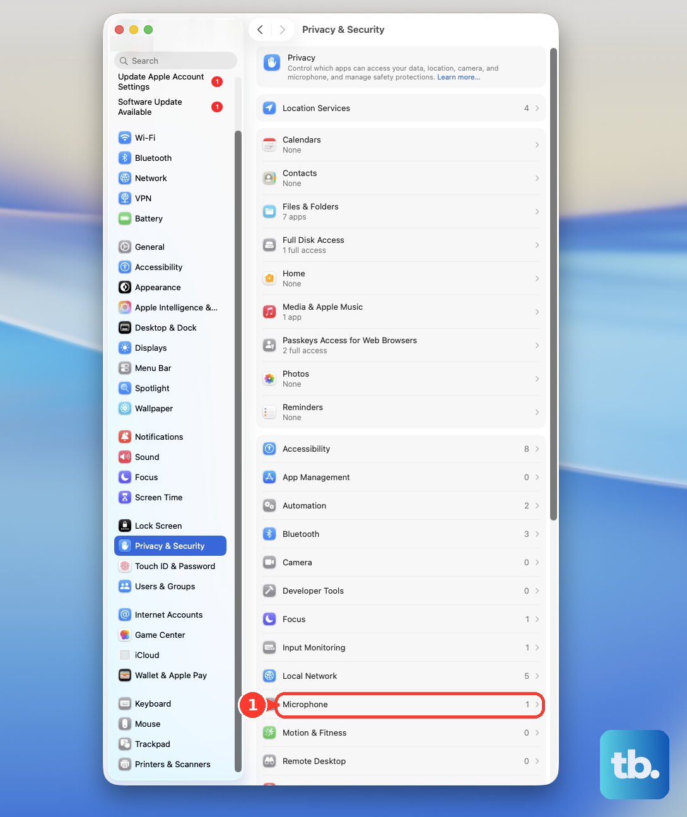687x817 pixels.
Task: Open Input Monitoring row
Action: pyautogui.click(x=401, y=647)
